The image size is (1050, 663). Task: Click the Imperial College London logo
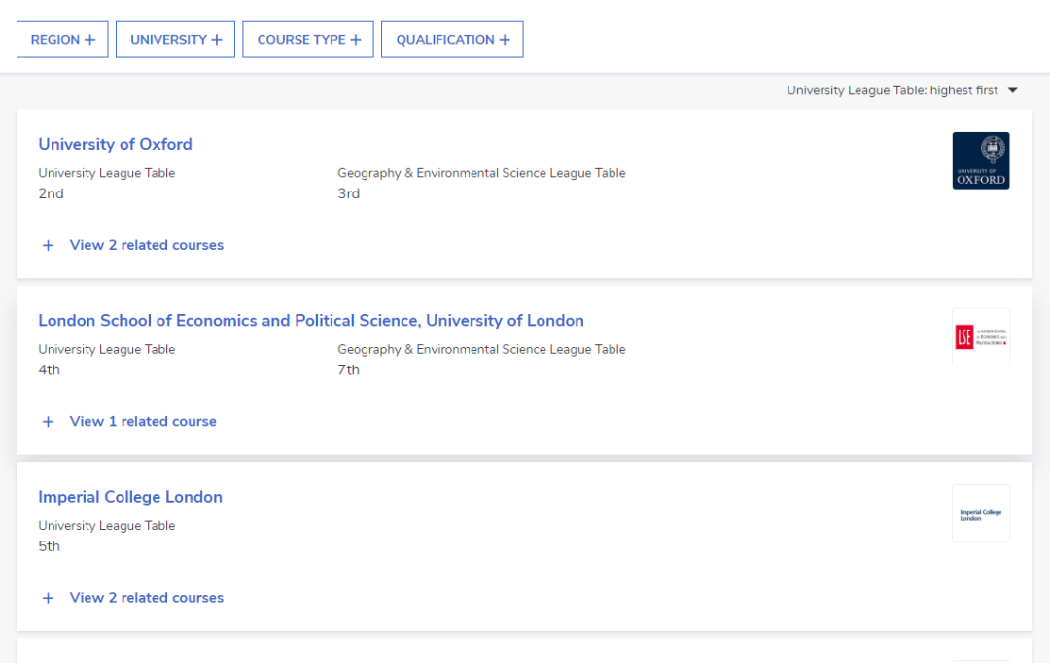pos(981,513)
